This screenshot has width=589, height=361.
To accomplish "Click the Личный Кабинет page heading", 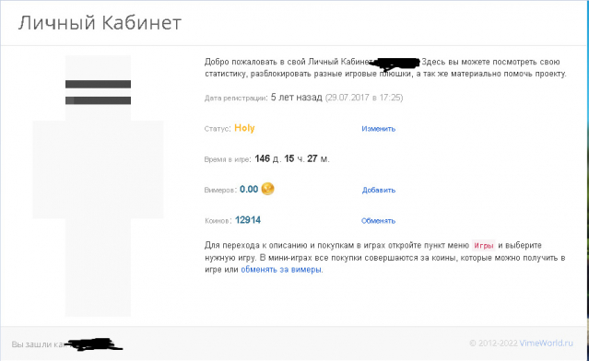I will pyautogui.click(x=100, y=23).
